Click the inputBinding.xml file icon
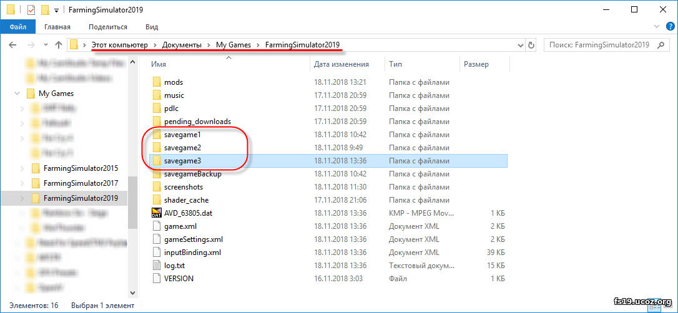Viewport: 678px width, 313px height. click(x=156, y=252)
